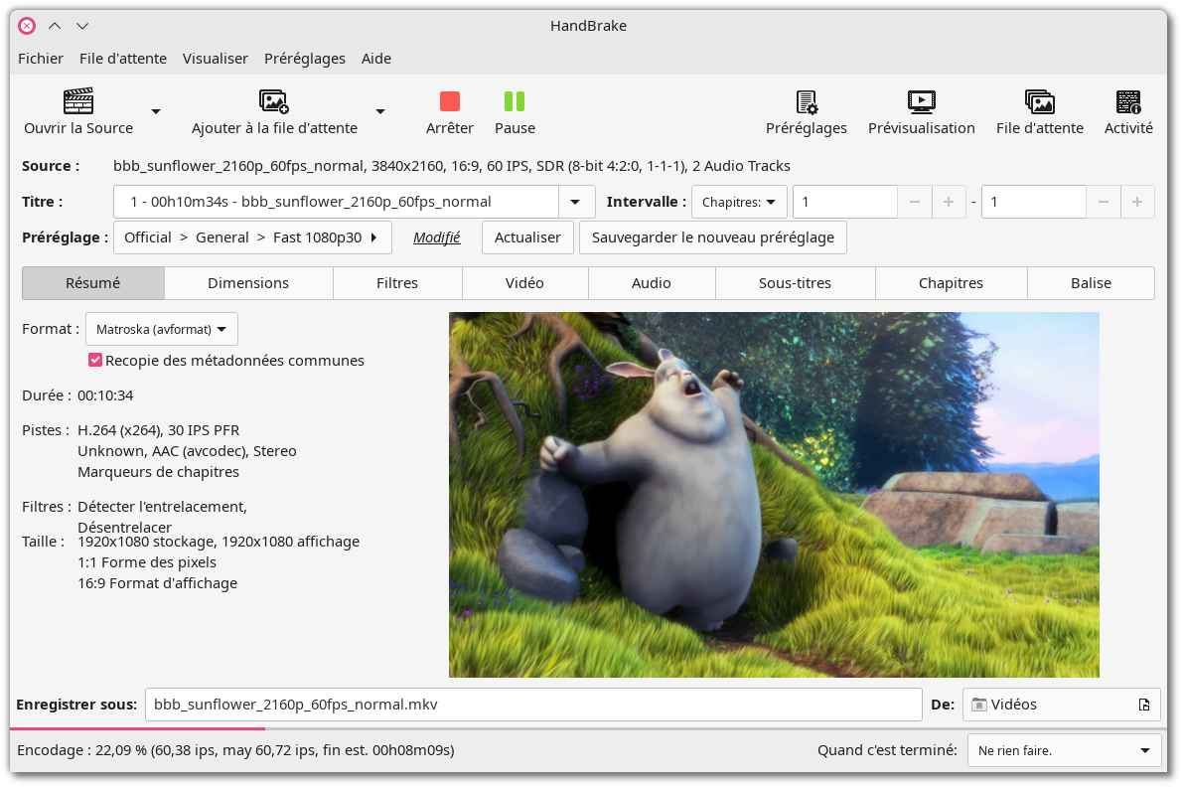1183x788 pixels.
Task: Pause the encoding with the green Pause icon
Action: point(515,101)
